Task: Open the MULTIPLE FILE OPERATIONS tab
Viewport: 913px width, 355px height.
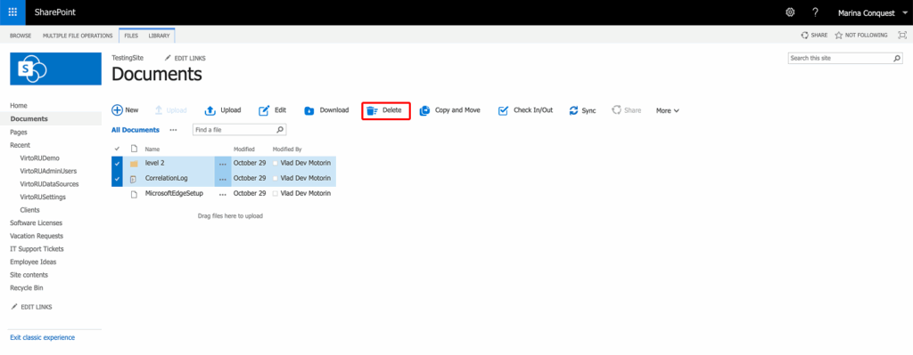Action: tap(78, 36)
